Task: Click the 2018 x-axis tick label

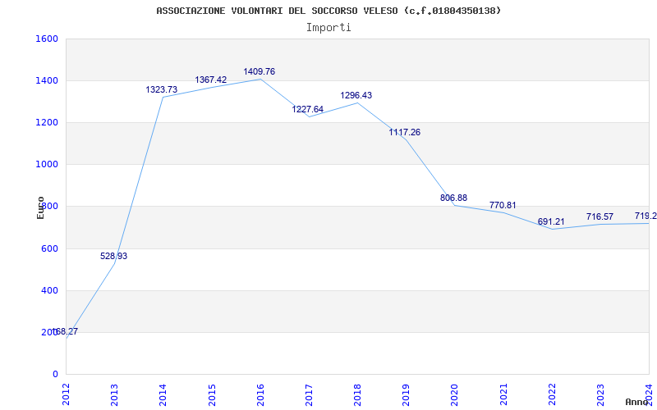Action: (358, 394)
